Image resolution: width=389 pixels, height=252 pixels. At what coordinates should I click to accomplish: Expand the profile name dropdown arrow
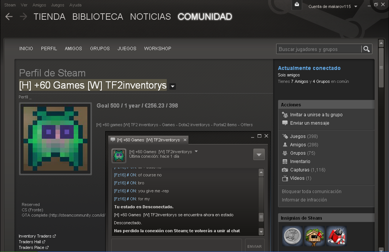coord(172,87)
